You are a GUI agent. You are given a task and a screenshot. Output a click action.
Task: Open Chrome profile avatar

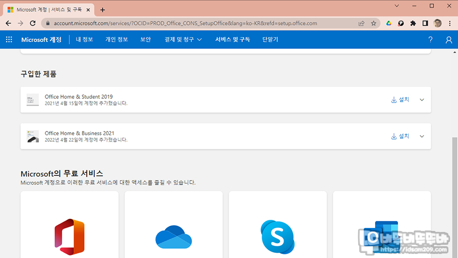(438, 23)
